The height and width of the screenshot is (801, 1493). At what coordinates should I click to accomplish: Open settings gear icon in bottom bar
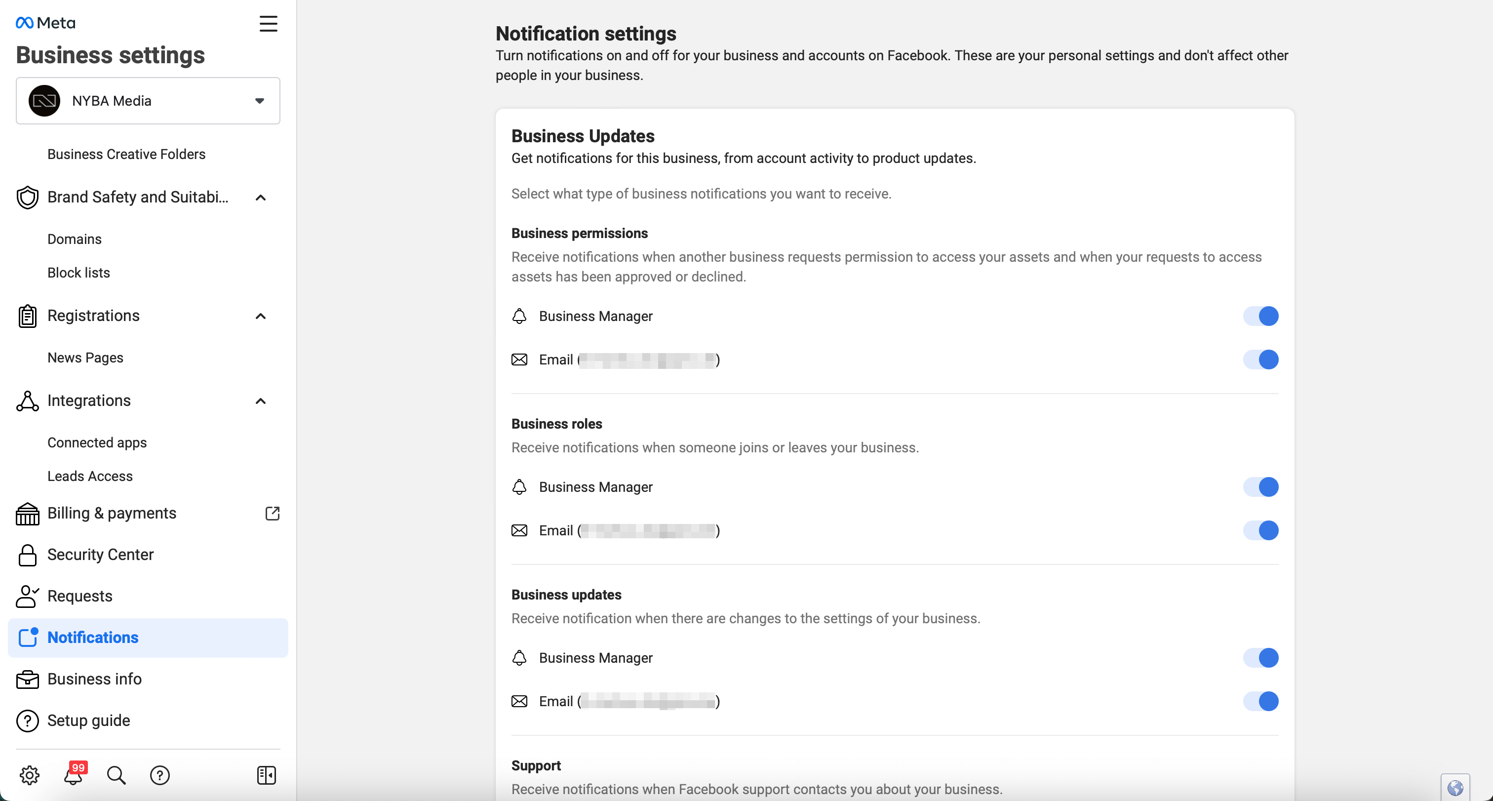click(x=30, y=775)
